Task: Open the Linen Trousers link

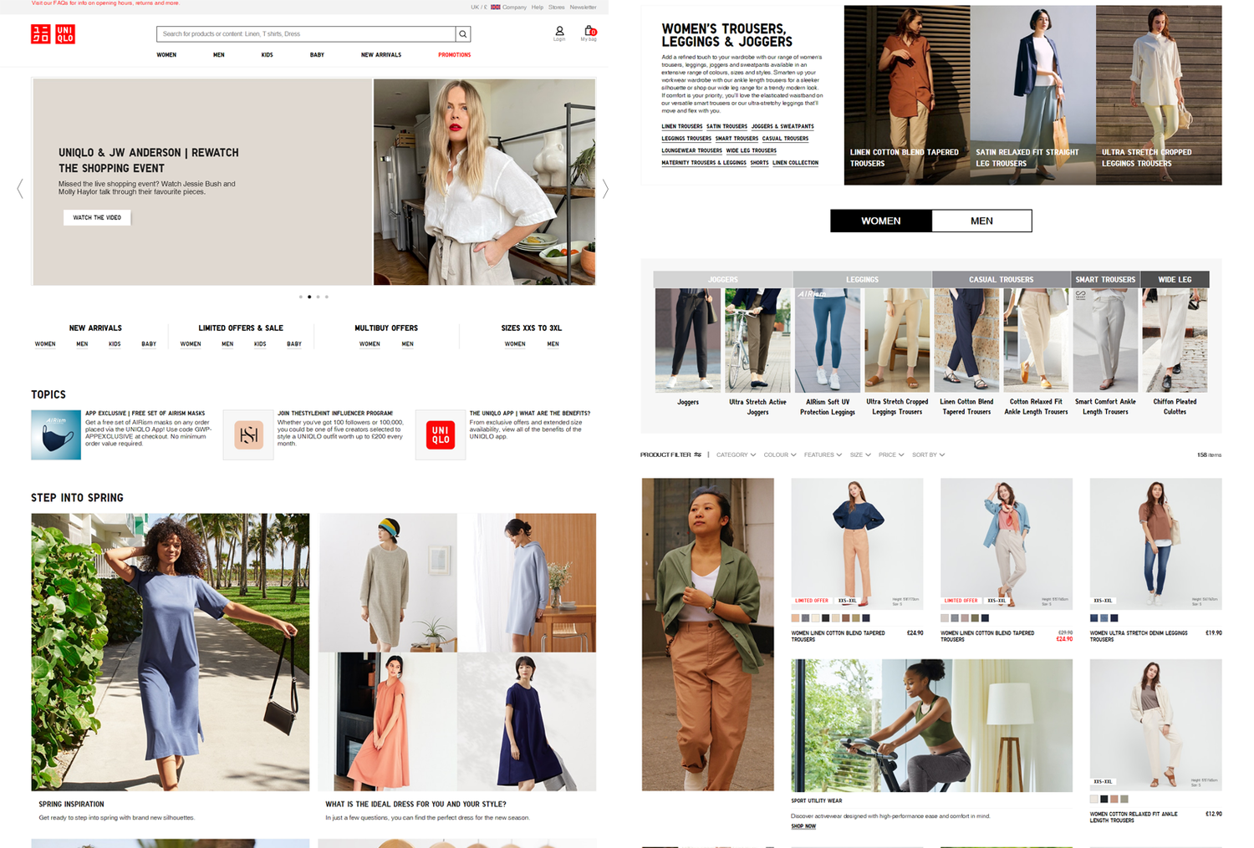Action: click(x=681, y=127)
